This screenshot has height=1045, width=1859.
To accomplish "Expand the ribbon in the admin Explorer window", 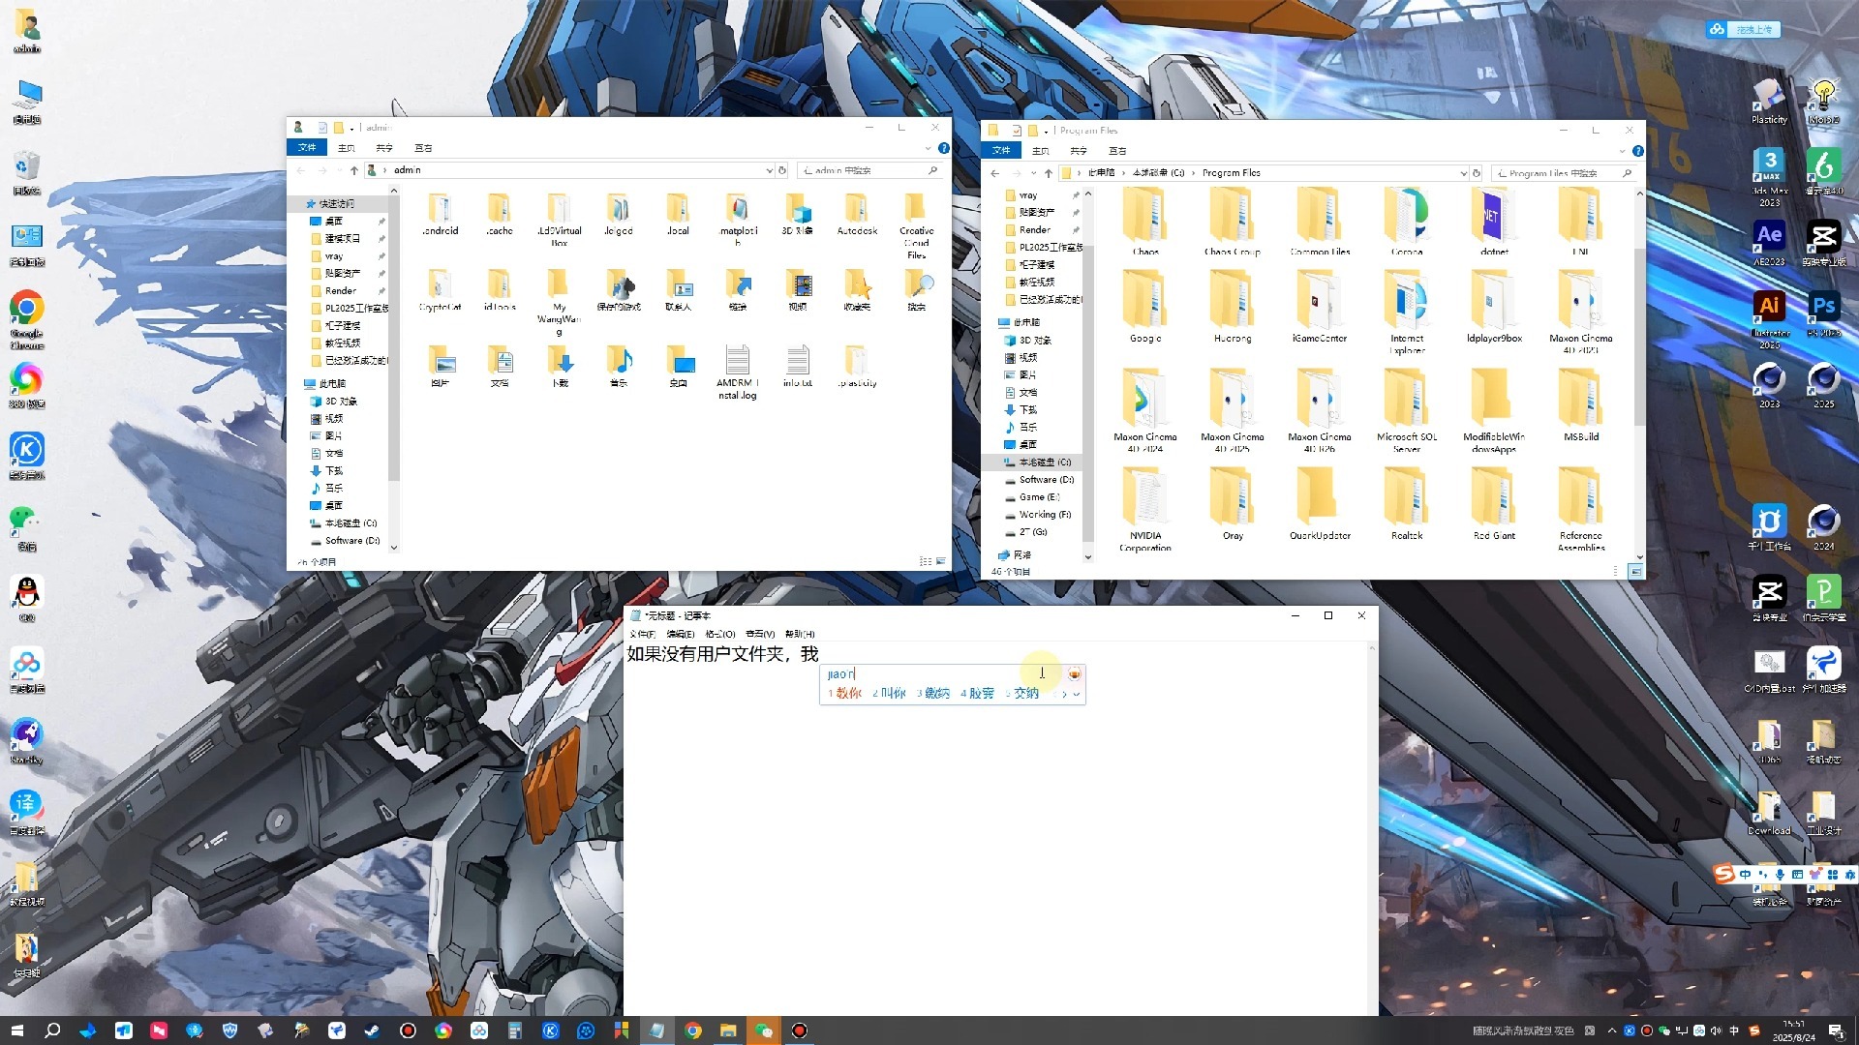I will (928, 148).
